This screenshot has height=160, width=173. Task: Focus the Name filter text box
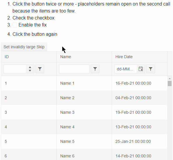[74, 69]
